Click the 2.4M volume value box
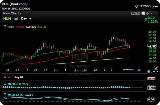This screenshot has height=105, width=160. 151,79
